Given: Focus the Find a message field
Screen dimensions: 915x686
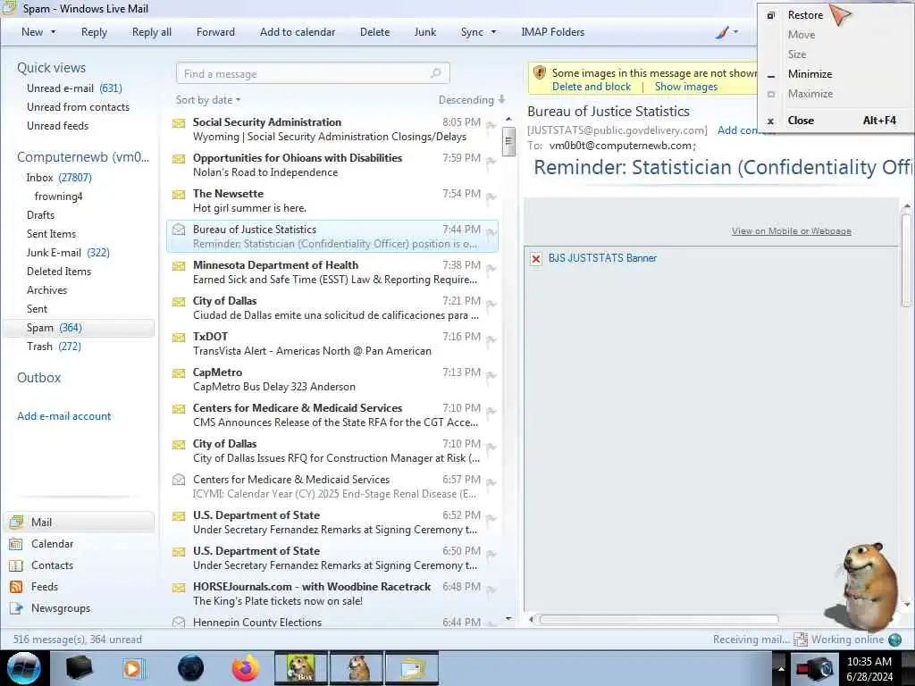Looking at the screenshot, I should 313,73.
